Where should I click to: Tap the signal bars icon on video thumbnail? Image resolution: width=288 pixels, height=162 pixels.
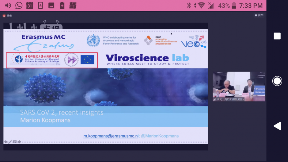tap(215, 99)
